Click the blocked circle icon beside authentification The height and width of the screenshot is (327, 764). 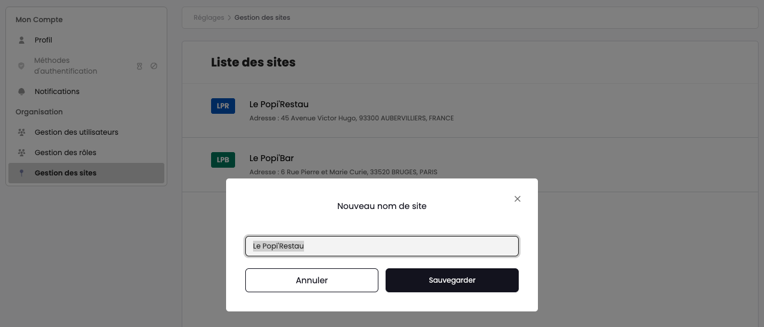click(x=154, y=66)
